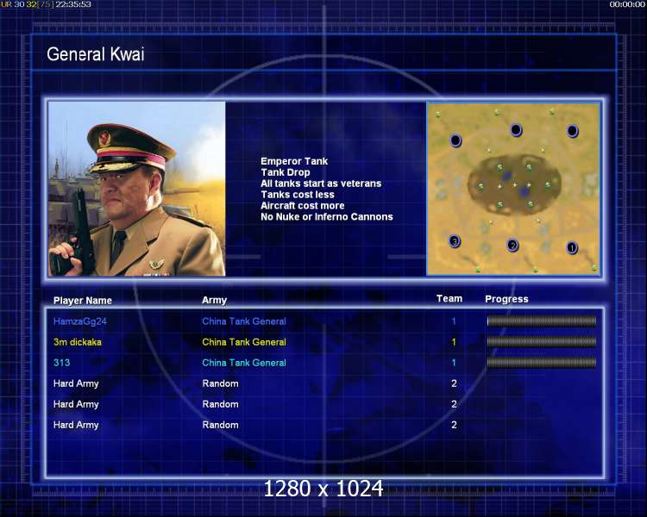Click HamzaGg24's China Tank General army

(244, 321)
